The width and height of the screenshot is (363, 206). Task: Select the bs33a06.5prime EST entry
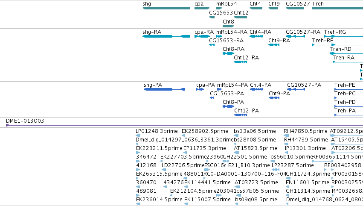click(255, 131)
